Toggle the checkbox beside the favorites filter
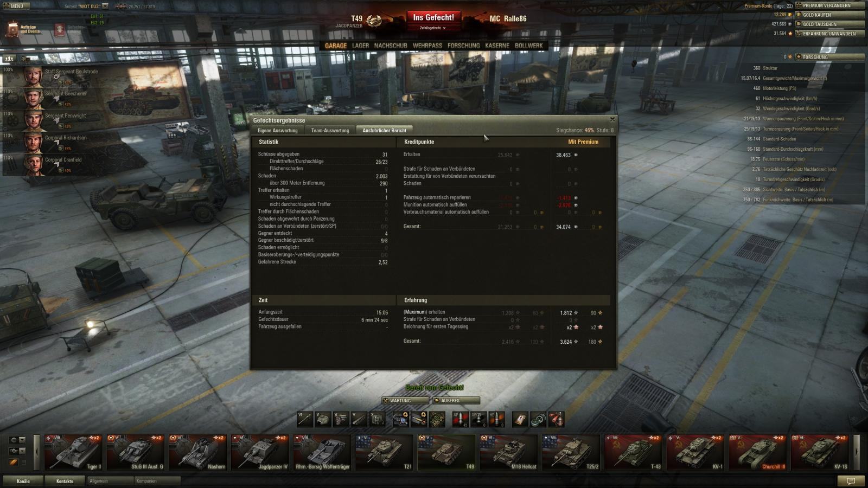The height and width of the screenshot is (488, 868). click(23, 463)
